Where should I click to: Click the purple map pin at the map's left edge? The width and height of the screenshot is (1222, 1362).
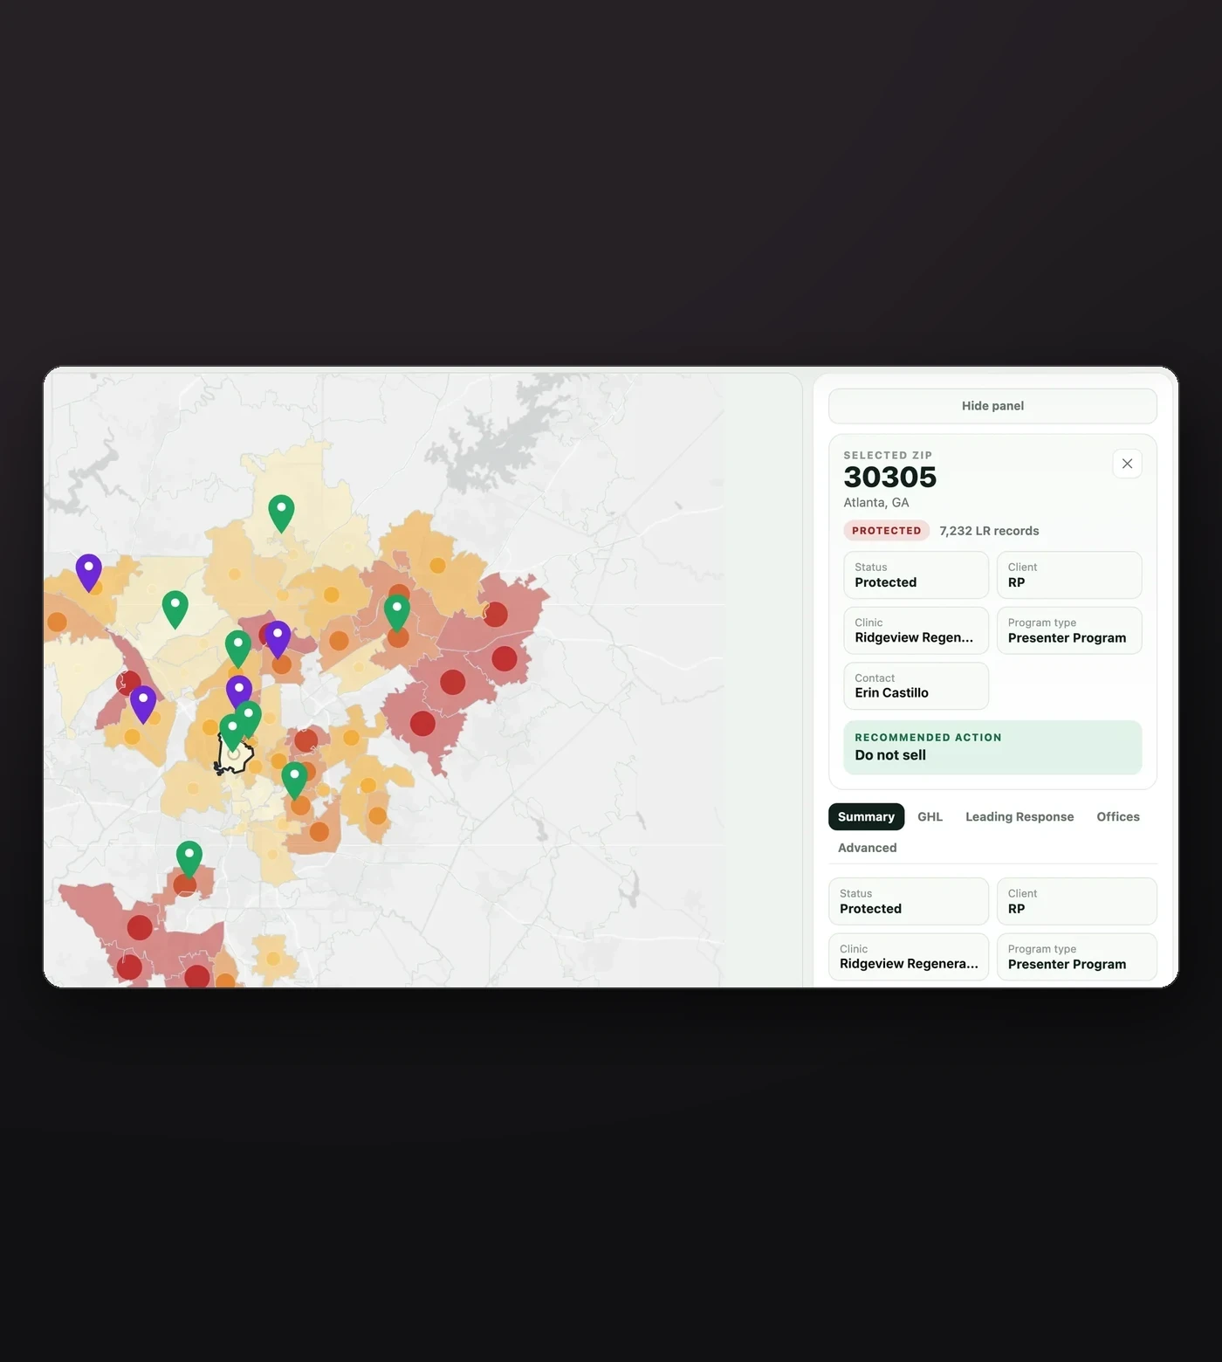[88, 572]
